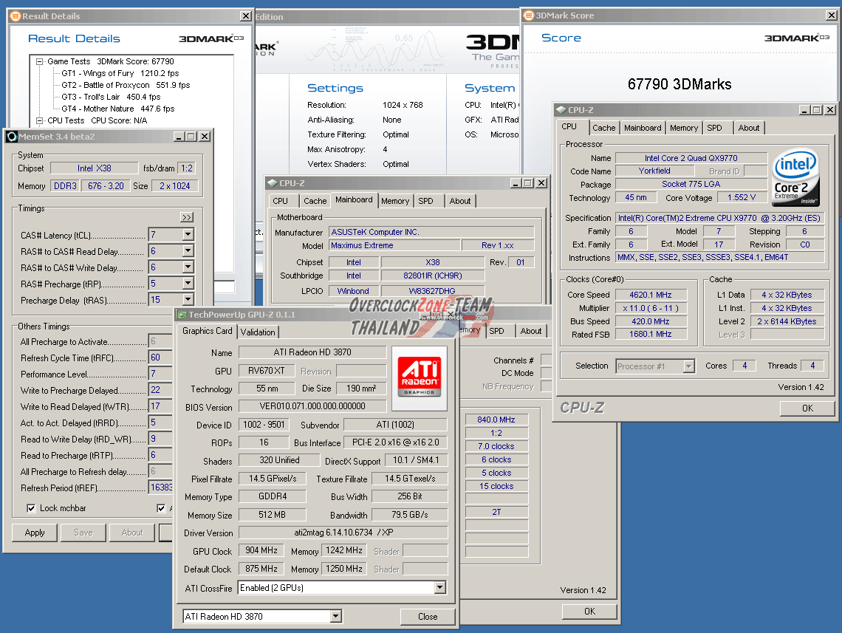The height and width of the screenshot is (633, 842).
Task: Click the Result Details window orange icon
Action: [x=16, y=16]
